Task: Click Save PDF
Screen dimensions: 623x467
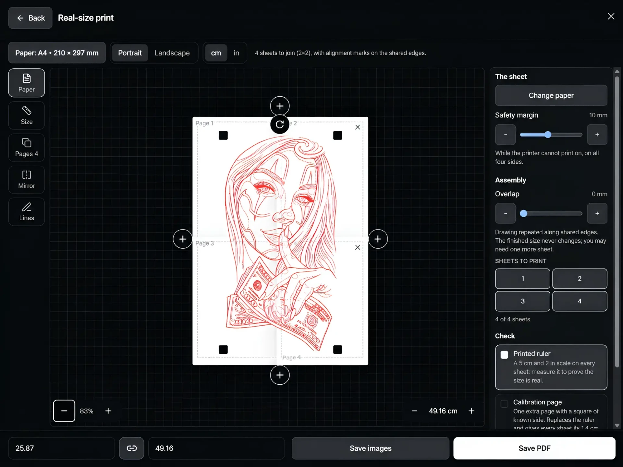Action: 534,448
